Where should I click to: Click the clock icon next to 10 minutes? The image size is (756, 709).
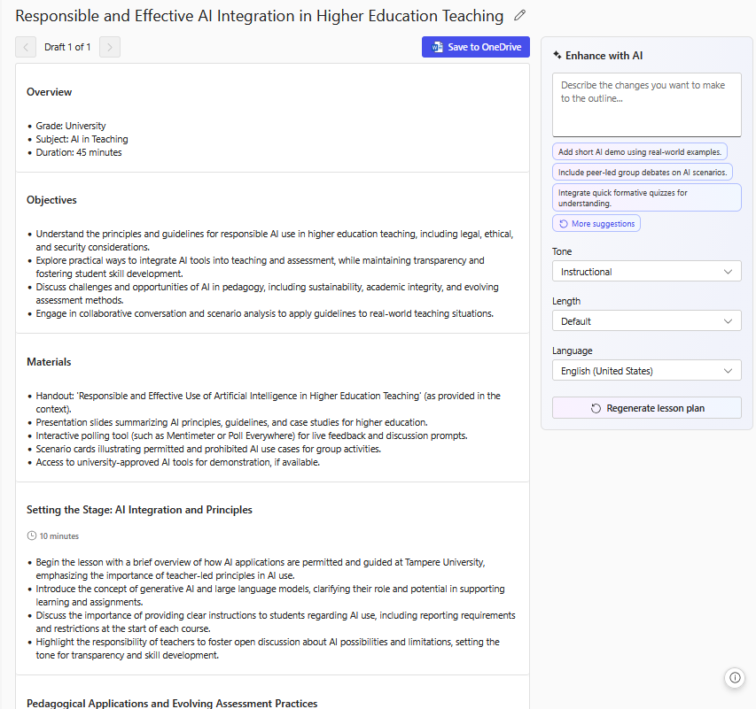(32, 536)
